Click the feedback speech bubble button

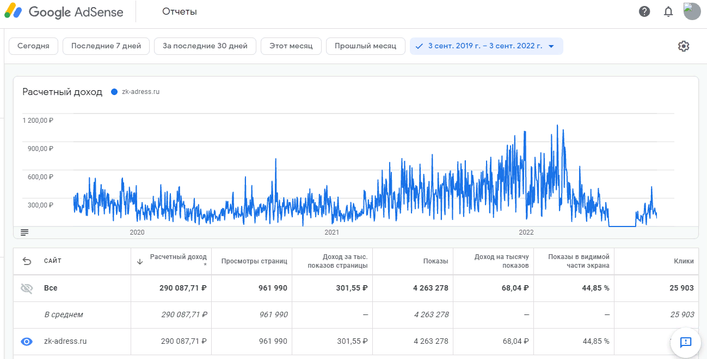[685, 342]
